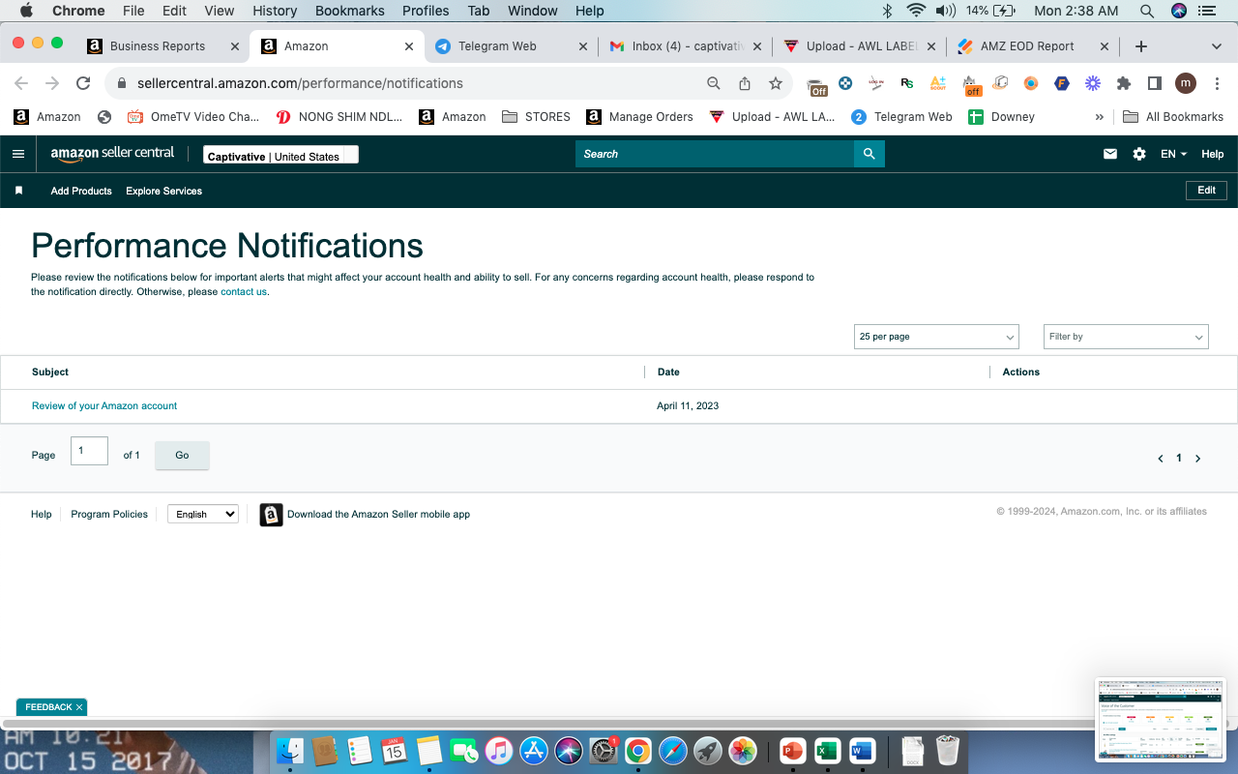This screenshot has height=774, width=1238.
Task: Open the Downey bookmark
Action: click(1001, 117)
